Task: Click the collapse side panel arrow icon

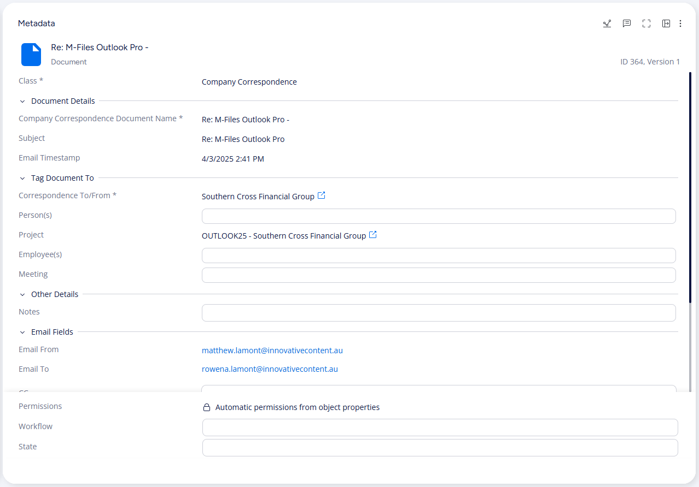Action: (666, 23)
